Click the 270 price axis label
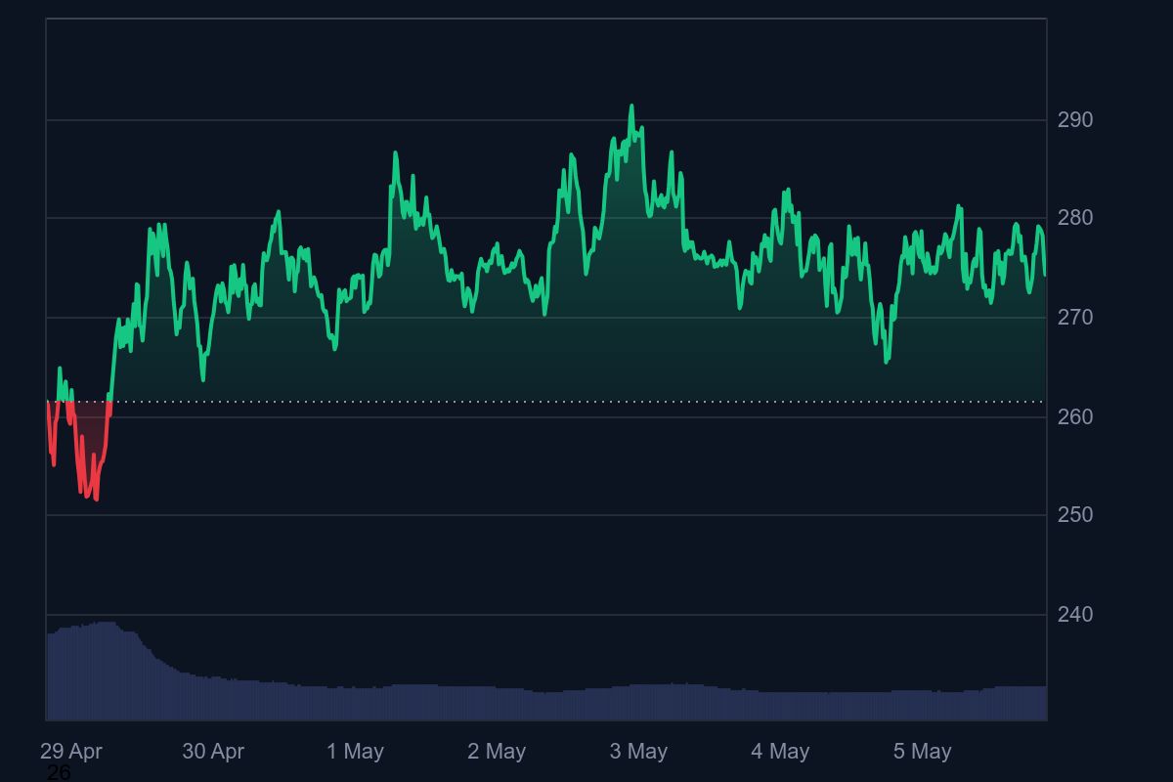 [x=1075, y=318]
